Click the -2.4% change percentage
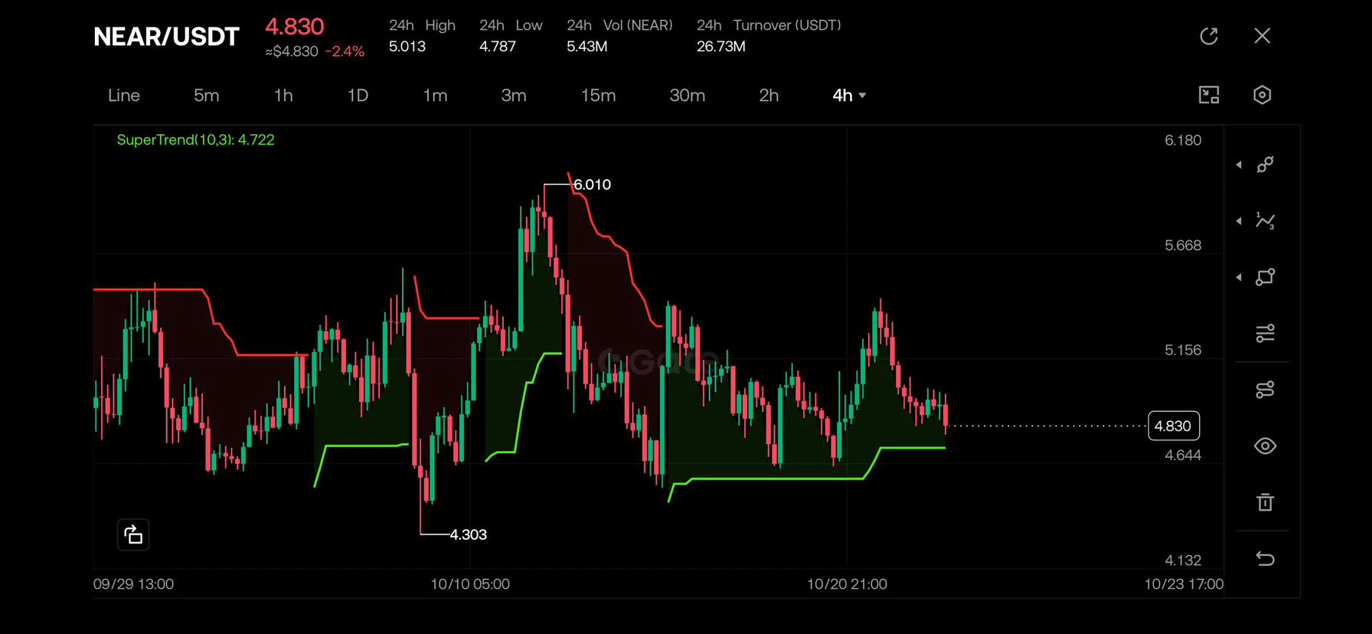The image size is (1372, 634). [x=345, y=51]
